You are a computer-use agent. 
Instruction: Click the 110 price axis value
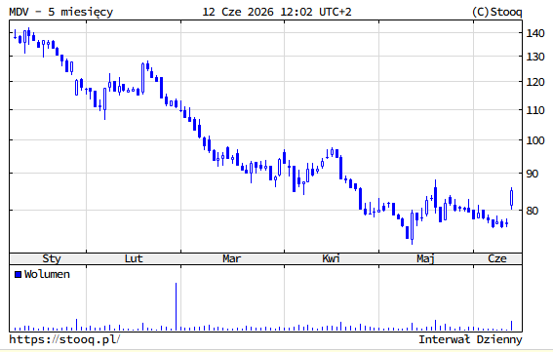(535, 110)
